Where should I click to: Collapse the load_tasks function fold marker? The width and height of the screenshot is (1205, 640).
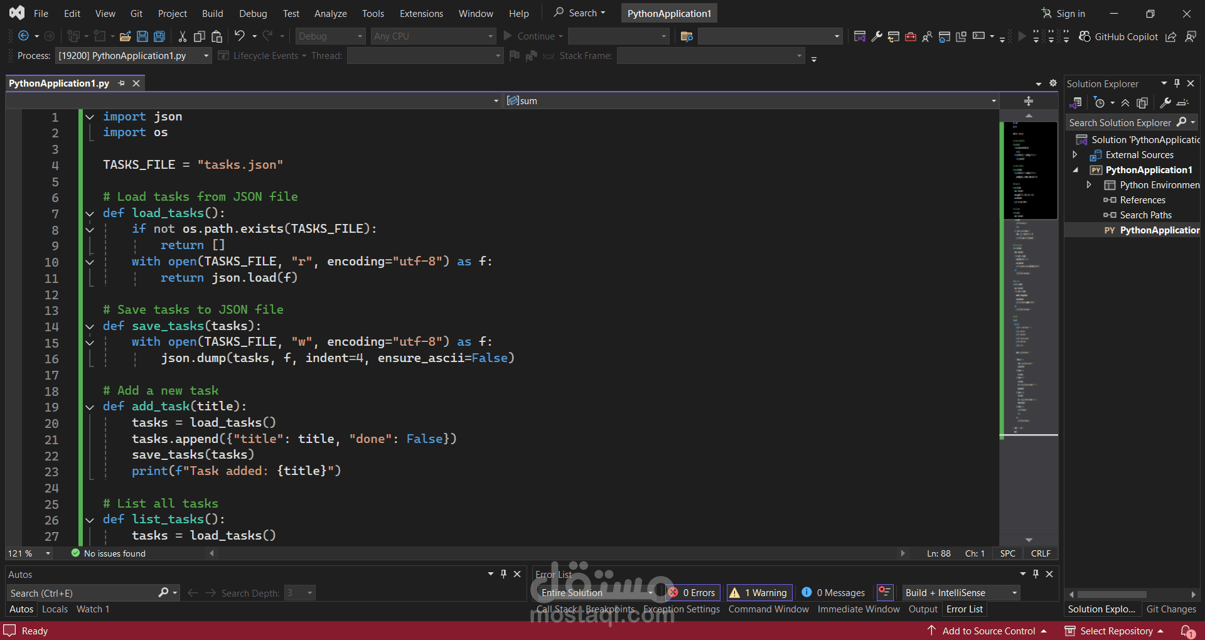click(x=90, y=213)
